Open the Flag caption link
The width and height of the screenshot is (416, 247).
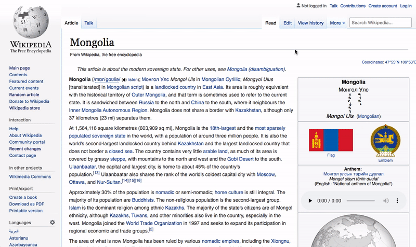331,155
